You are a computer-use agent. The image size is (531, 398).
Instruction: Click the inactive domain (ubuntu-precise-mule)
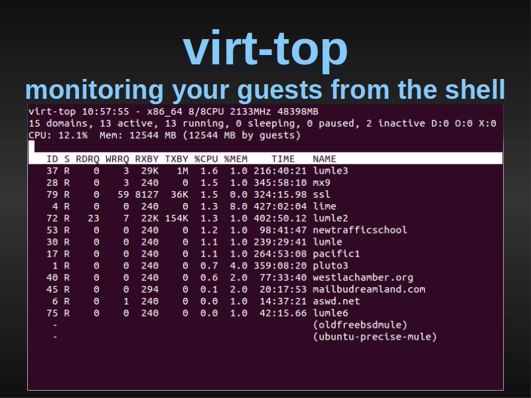coord(375,337)
